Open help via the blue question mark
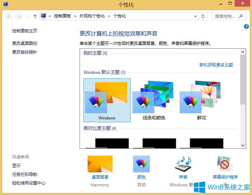This screenshot has height=195, width=252. [x=246, y=26]
